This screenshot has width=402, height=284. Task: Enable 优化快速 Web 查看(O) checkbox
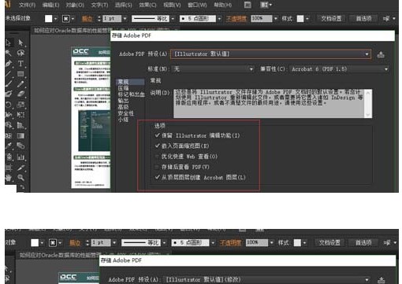(157, 157)
